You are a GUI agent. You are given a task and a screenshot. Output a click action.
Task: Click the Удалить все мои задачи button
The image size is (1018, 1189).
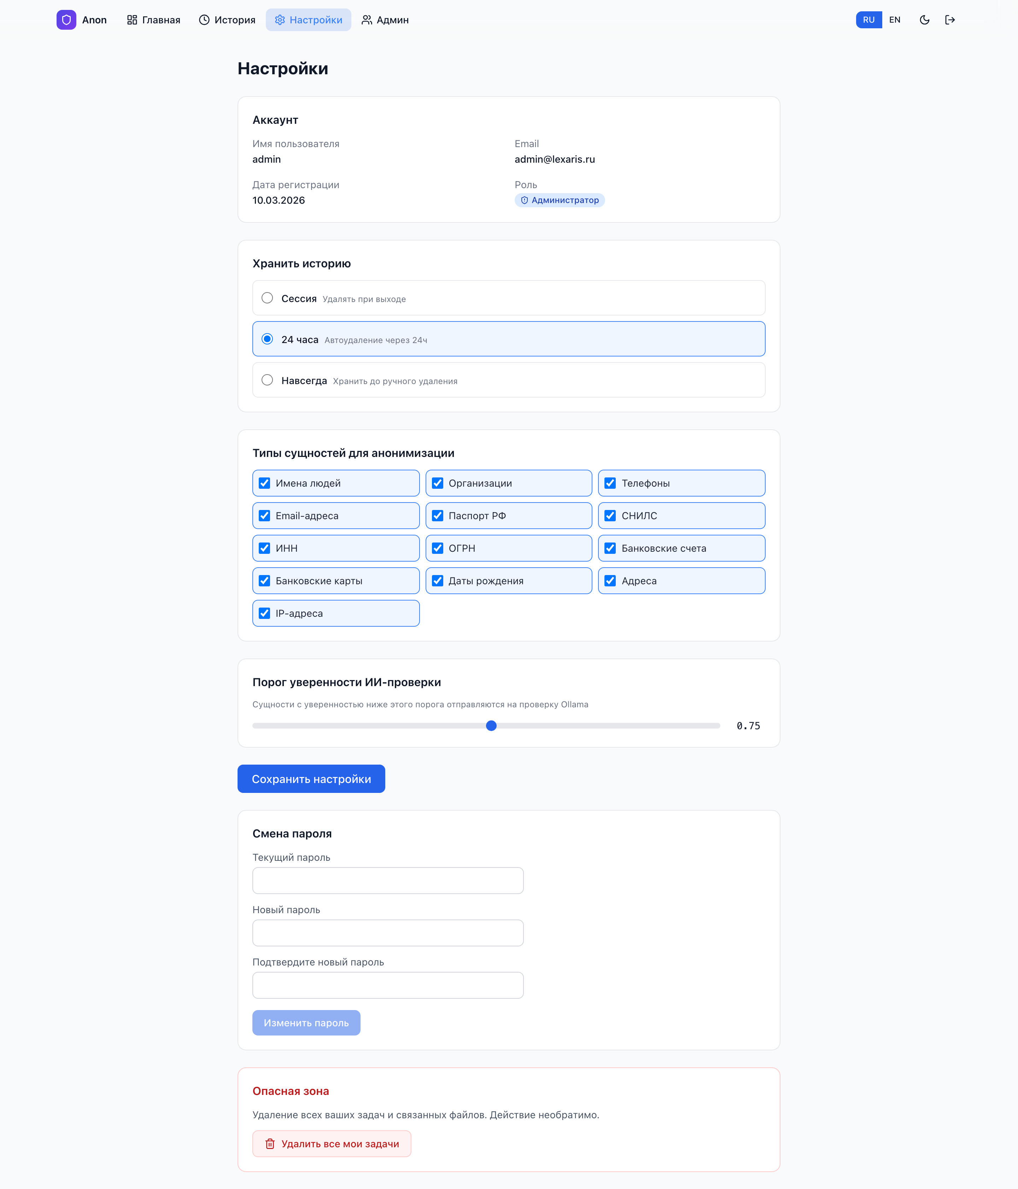point(332,1144)
